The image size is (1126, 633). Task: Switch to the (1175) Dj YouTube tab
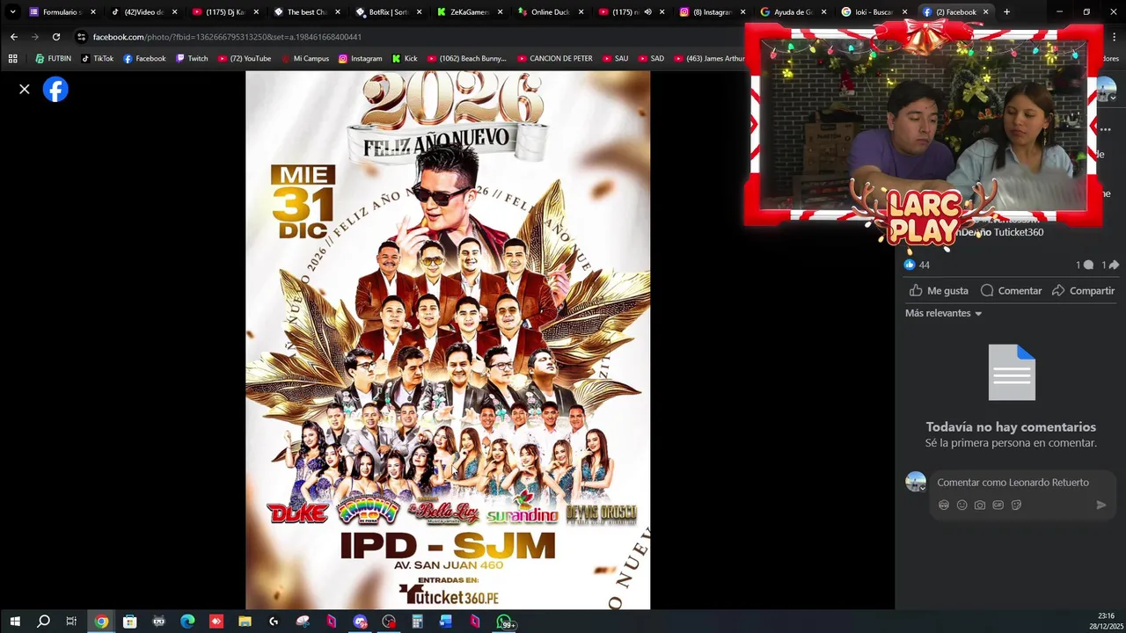click(x=223, y=12)
